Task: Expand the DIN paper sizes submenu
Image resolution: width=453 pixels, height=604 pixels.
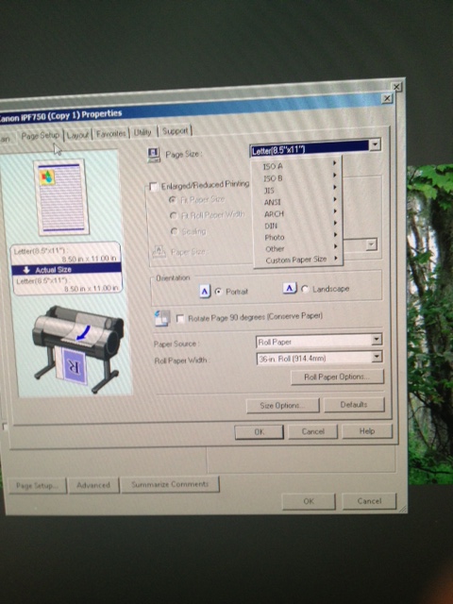Action: tap(298, 225)
